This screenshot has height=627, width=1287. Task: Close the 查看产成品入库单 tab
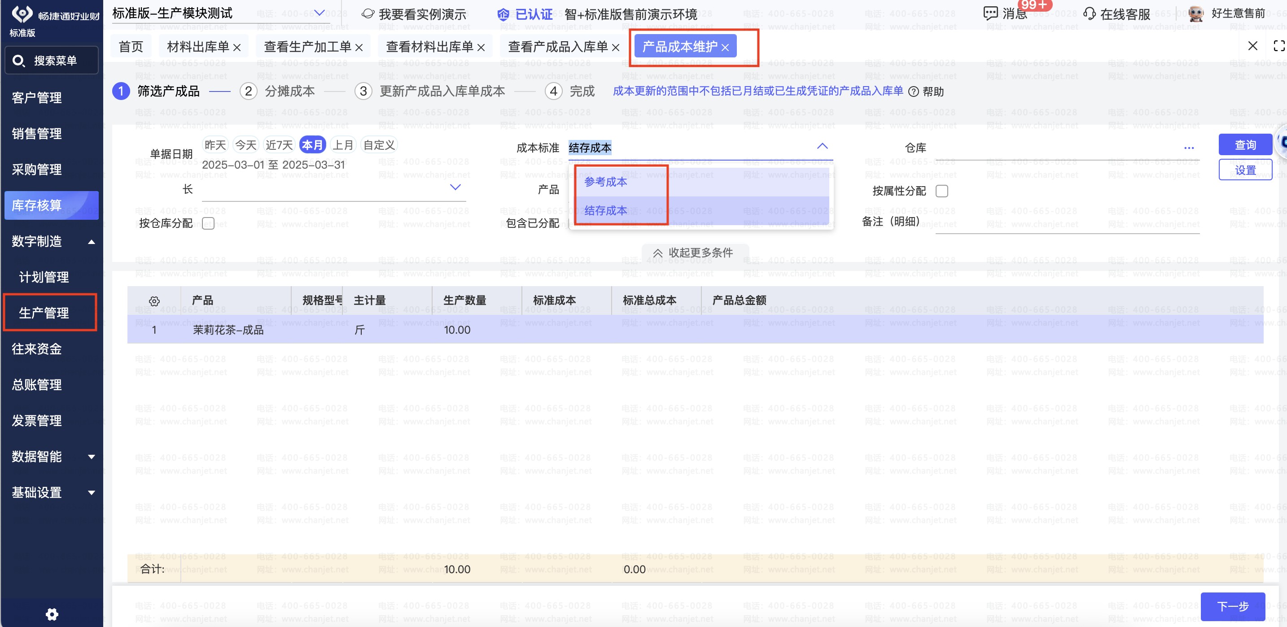[x=616, y=48]
